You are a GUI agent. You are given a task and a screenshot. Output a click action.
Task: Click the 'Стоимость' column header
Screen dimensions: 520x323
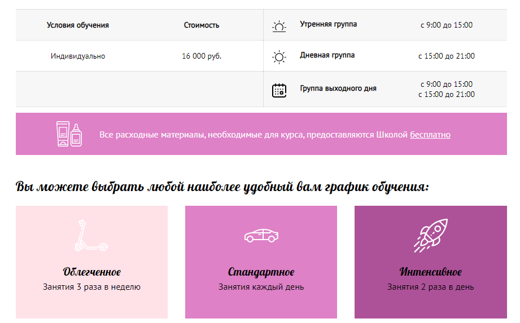point(202,25)
